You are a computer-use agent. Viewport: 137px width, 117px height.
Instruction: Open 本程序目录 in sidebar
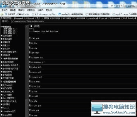6,39
